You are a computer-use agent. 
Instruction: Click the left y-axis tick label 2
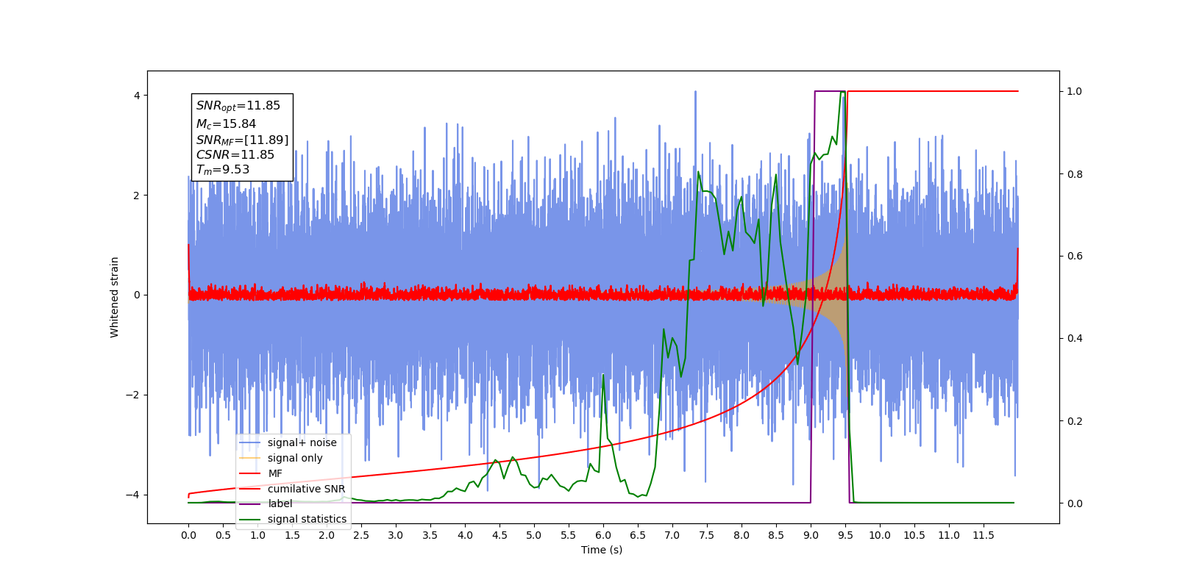point(136,196)
